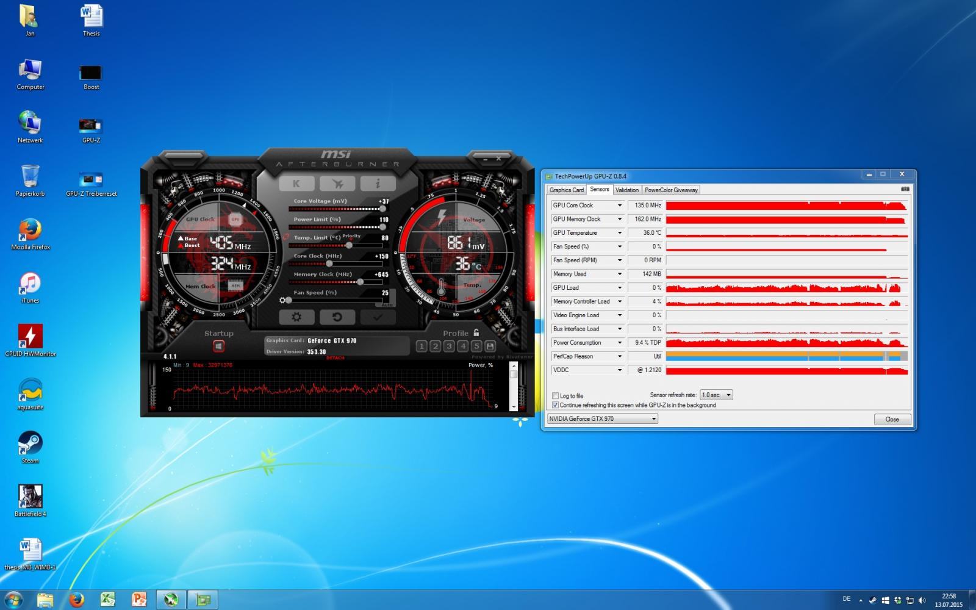Viewport: 976px width, 610px height.
Task: Open the info (i) button in Afterburner
Action: [378, 184]
